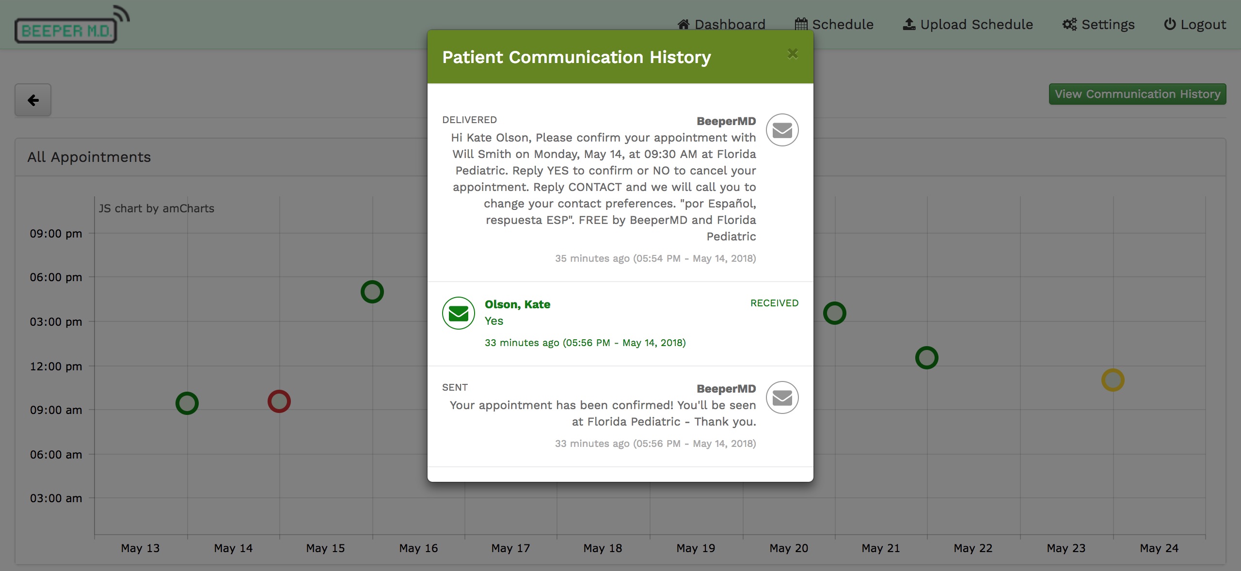Open Settings from the top navigation

pos(1098,24)
